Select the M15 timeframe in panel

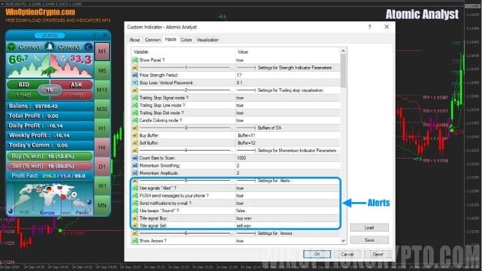click(102, 90)
